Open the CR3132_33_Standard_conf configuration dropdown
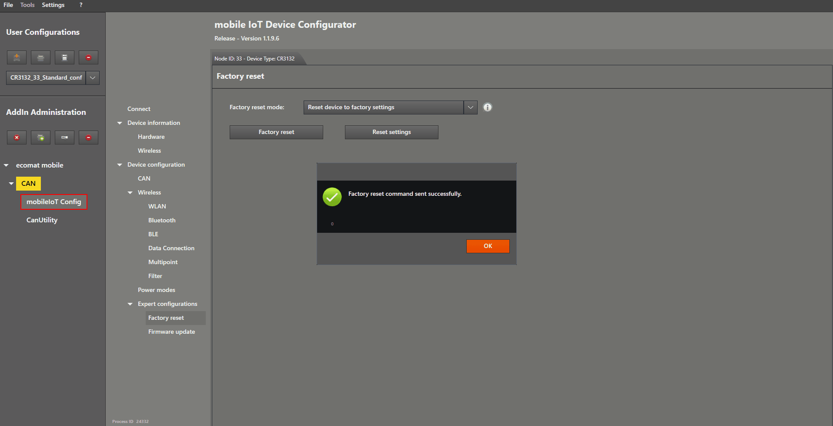 pos(92,78)
